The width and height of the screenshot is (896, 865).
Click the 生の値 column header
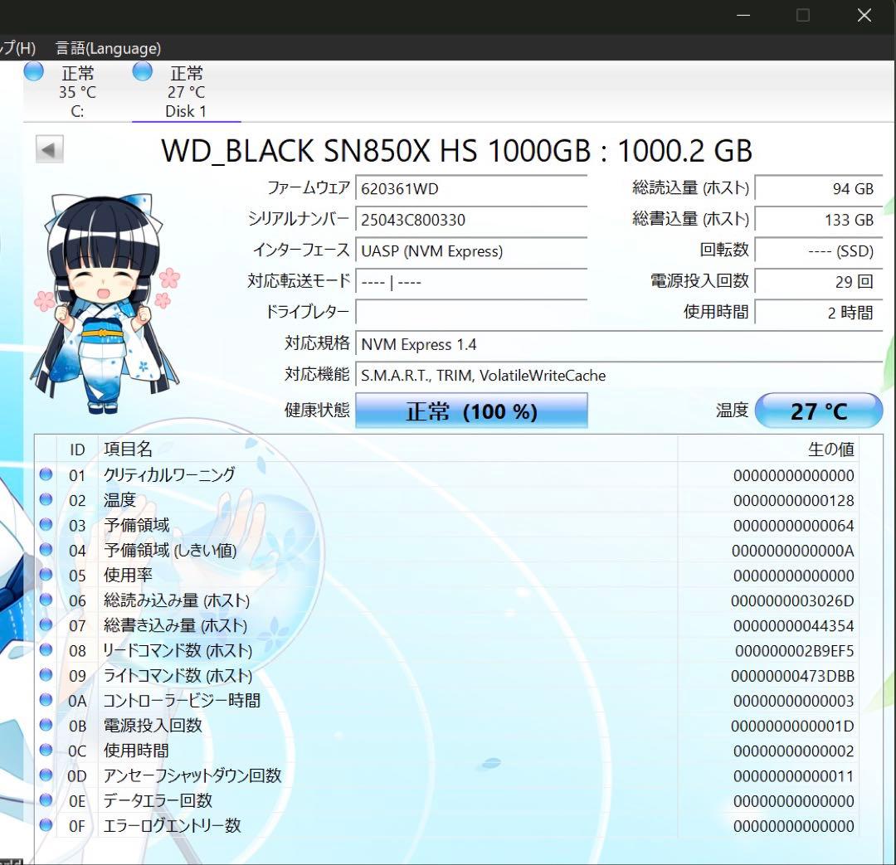768,450
